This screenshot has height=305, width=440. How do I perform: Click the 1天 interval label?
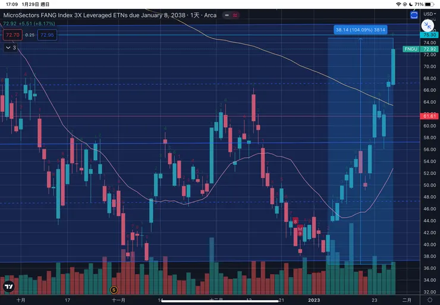click(195, 15)
